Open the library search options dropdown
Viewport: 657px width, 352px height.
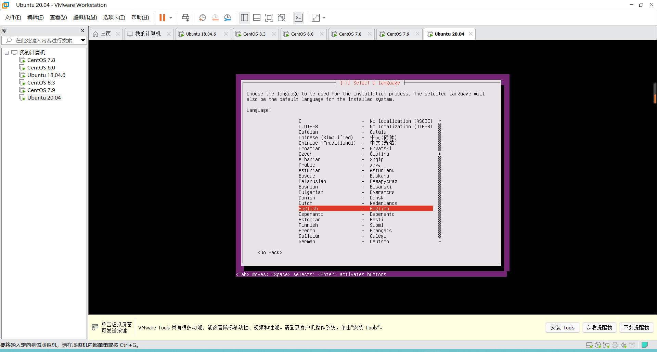83,40
